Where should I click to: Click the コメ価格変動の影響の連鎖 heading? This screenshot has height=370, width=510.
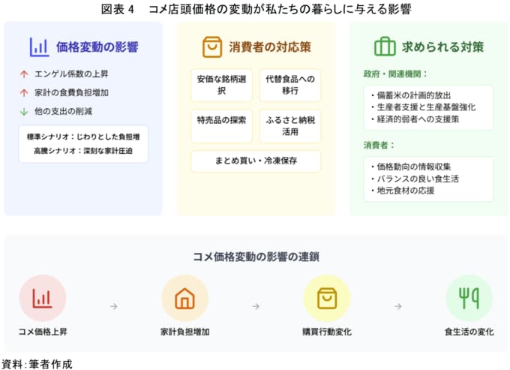pos(256,257)
